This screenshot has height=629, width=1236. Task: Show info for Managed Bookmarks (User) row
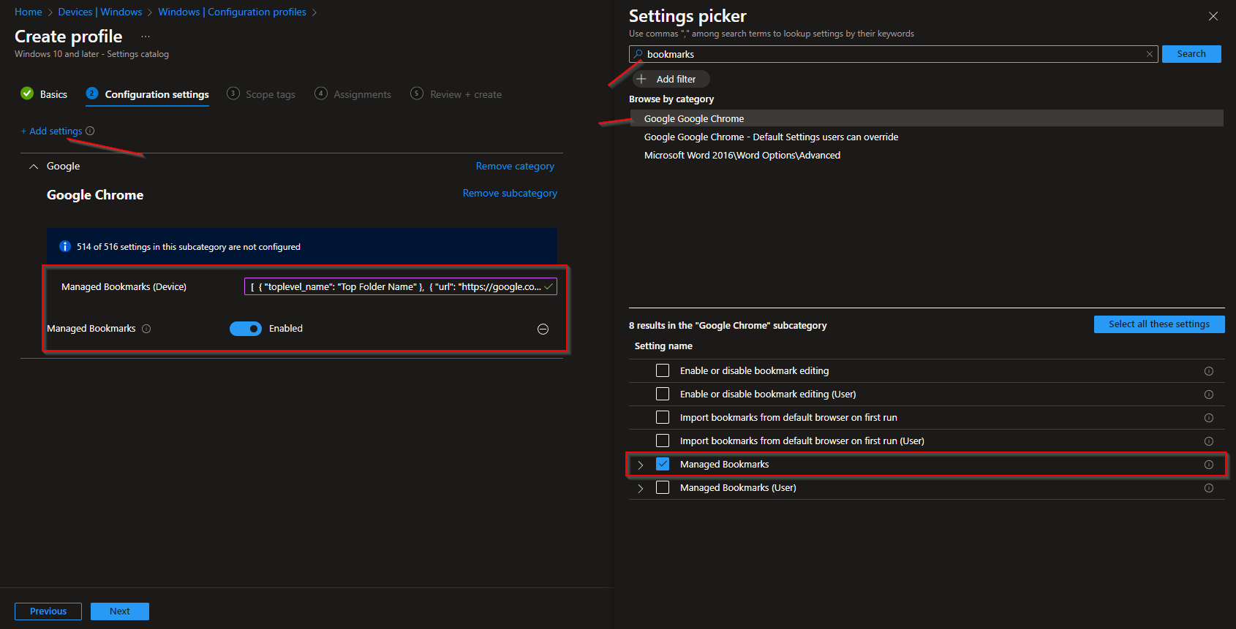pyautogui.click(x=1209, y=488)
